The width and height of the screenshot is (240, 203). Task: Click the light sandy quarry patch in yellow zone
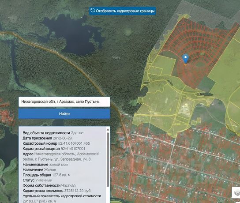coord(185,109)
